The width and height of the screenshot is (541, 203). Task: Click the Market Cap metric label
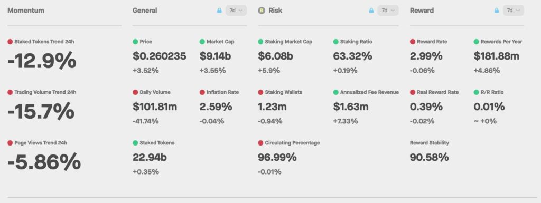[x=220, y=42]
